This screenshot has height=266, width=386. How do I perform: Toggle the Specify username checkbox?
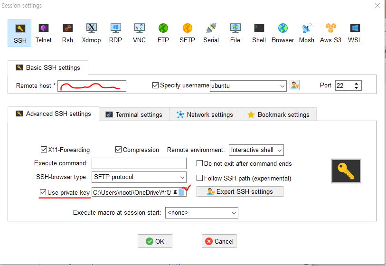tap(155, 85)
